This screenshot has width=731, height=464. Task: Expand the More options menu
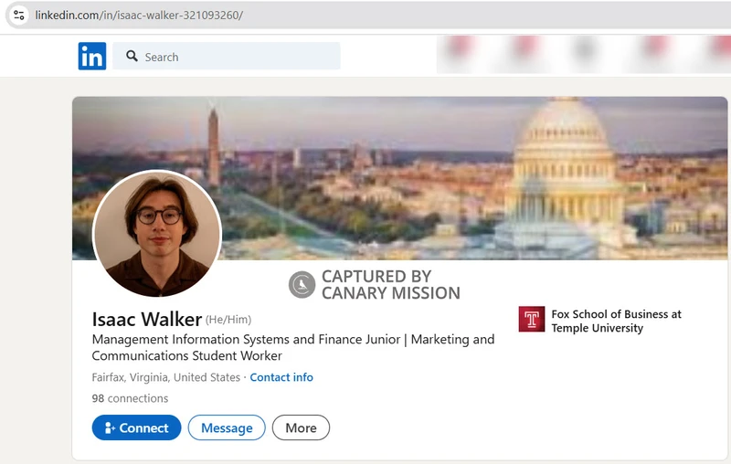click(x=301, y=427)
